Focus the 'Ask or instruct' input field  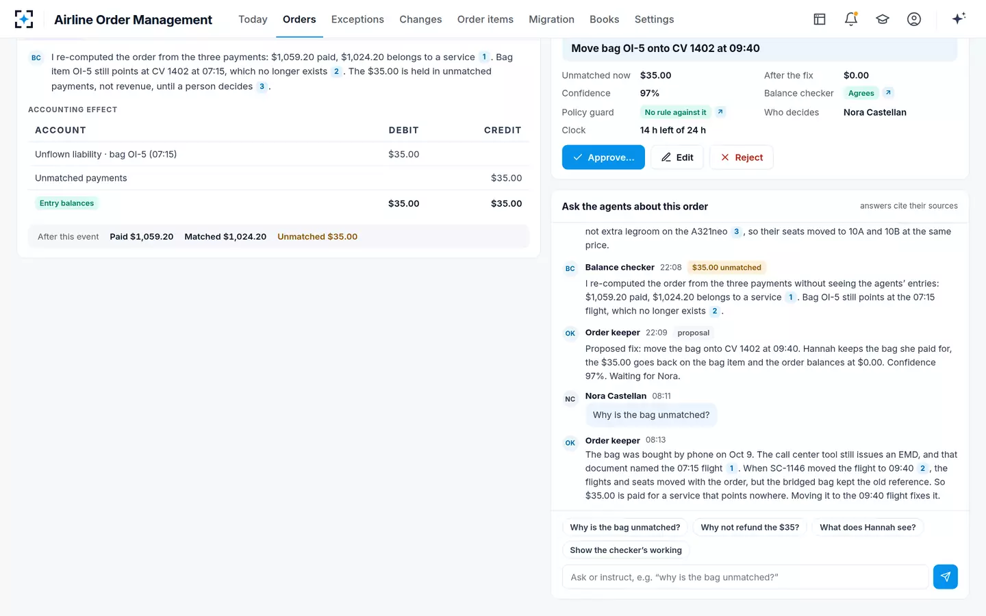[745, 577]
